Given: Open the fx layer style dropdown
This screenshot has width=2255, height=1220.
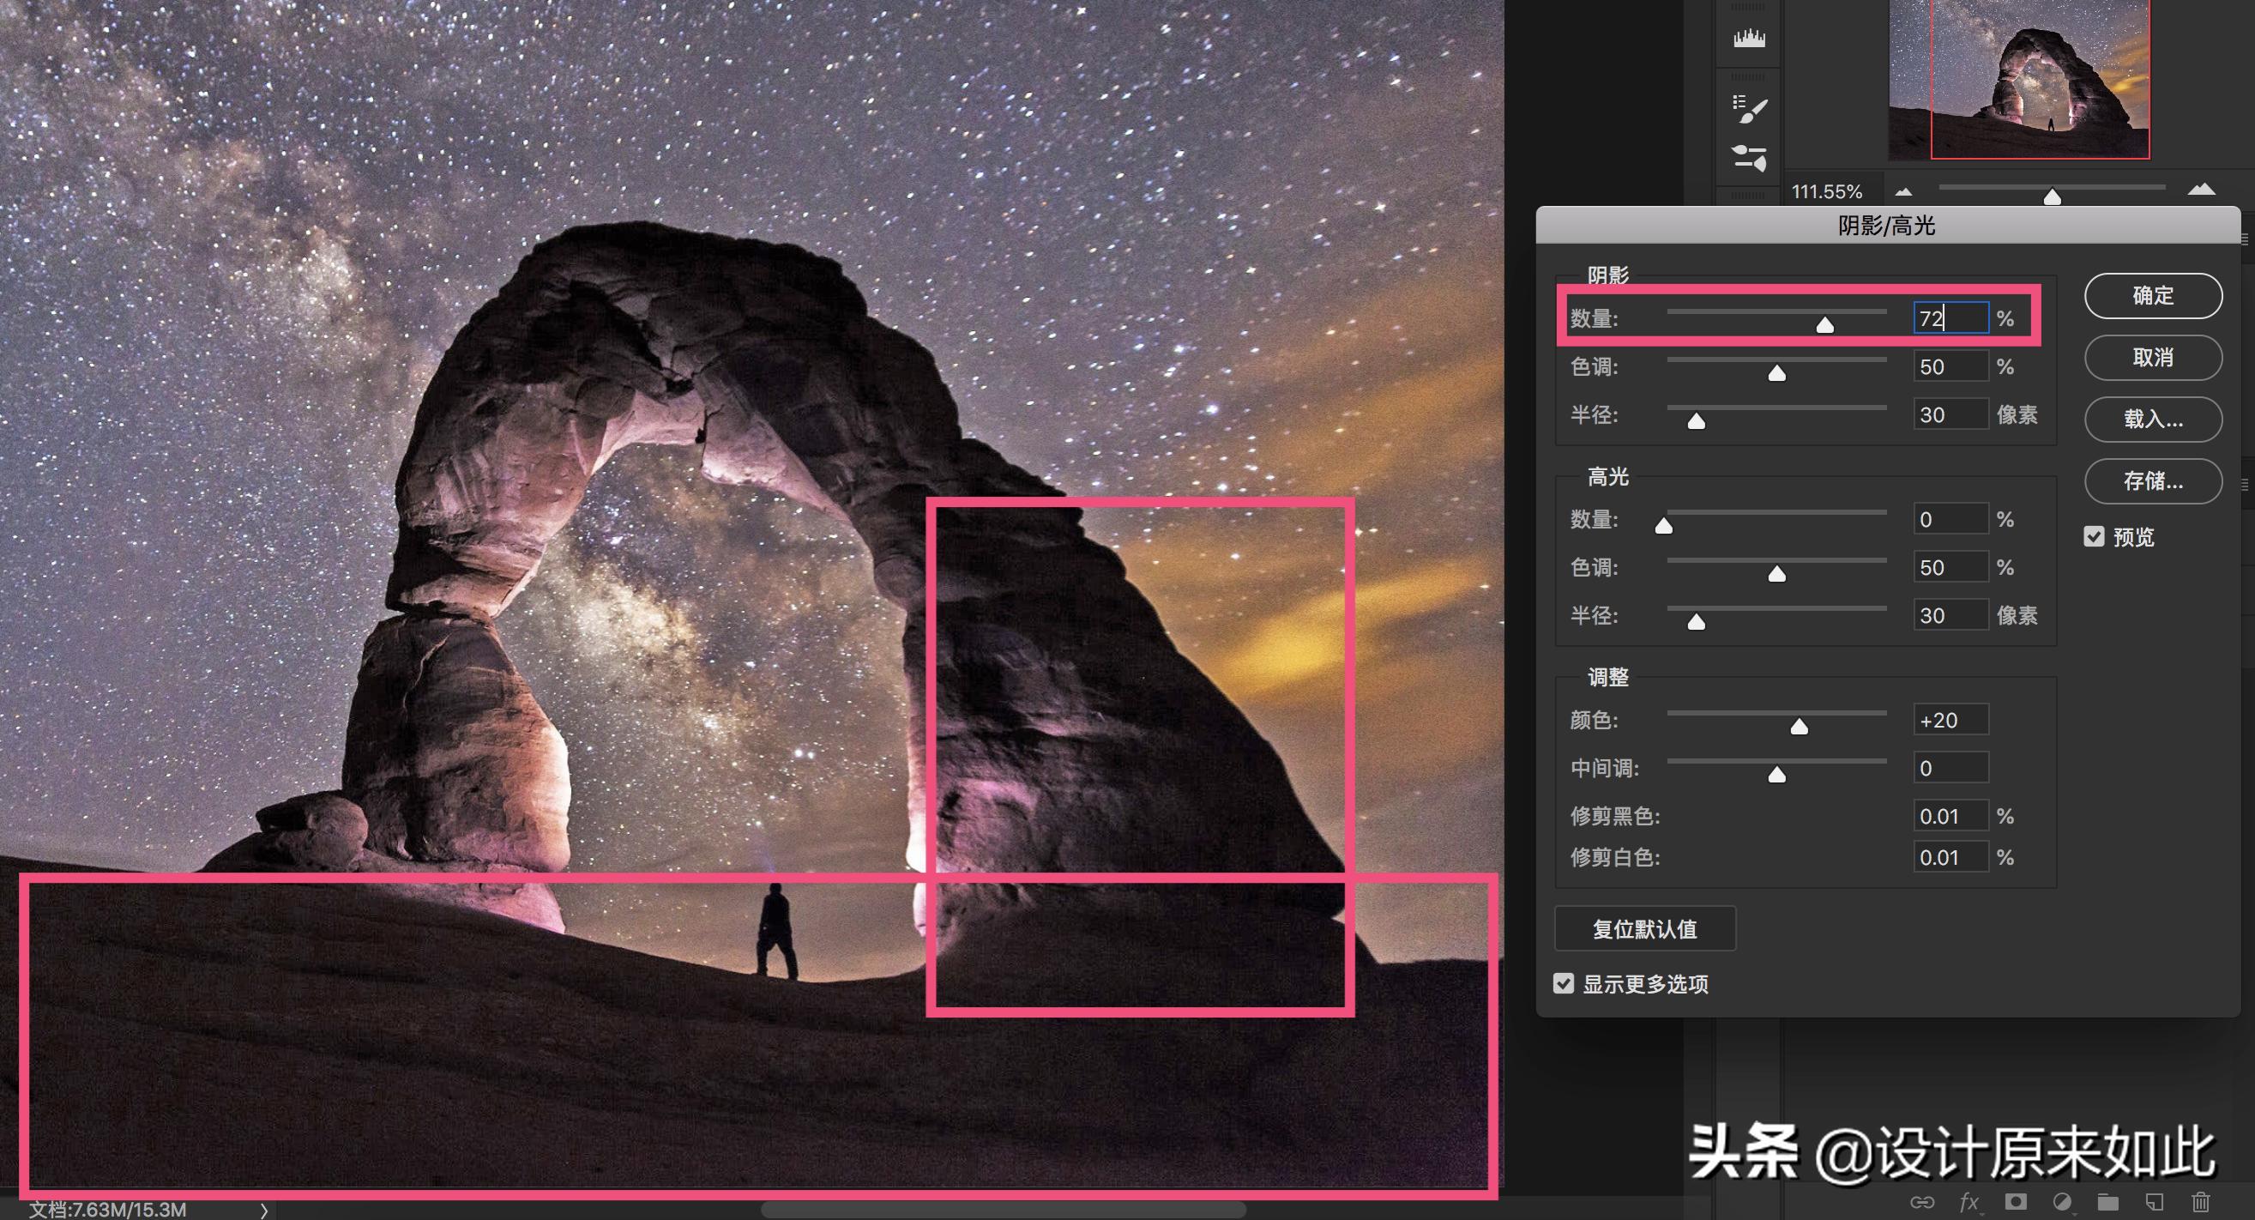Looking at the screenshot, I should pyautogui.click(x=1969, y=1202).
